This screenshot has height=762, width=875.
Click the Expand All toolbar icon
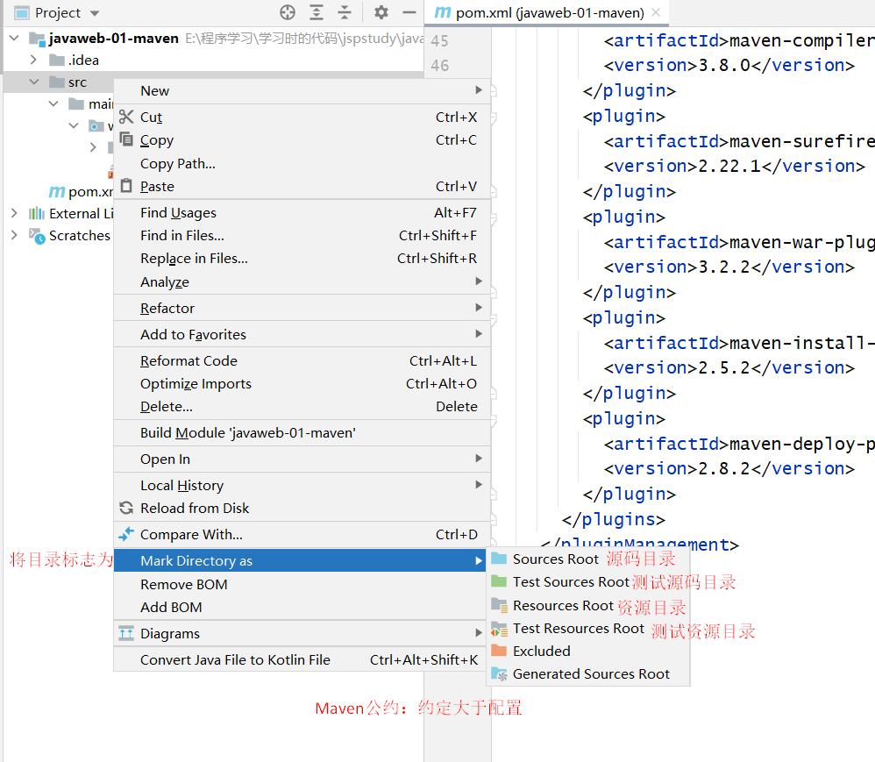click(317, 12)
